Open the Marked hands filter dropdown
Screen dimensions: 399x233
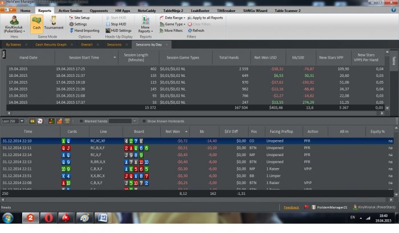coord(135,121)
